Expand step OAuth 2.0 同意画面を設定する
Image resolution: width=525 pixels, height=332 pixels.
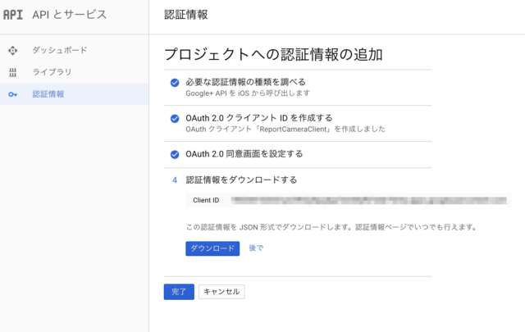tap(244, 153)
